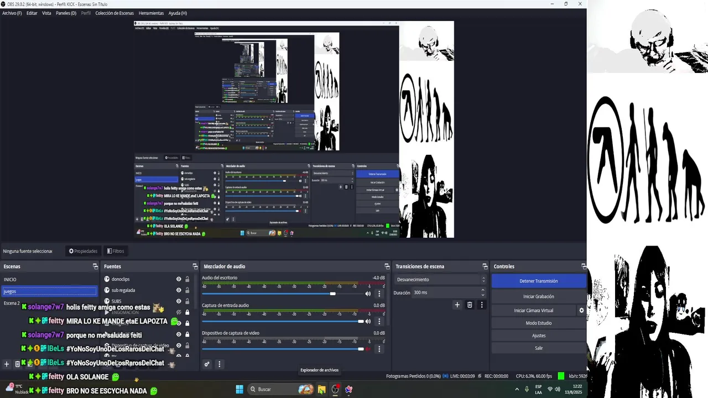Add a new scene with plus icon

7,364
